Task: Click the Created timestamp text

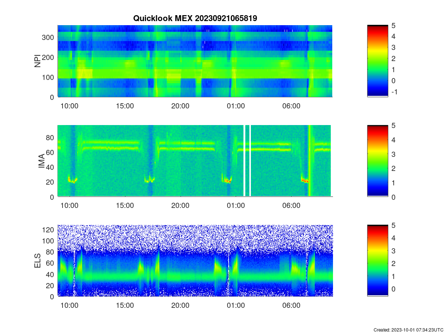Action: click(408, 330)
